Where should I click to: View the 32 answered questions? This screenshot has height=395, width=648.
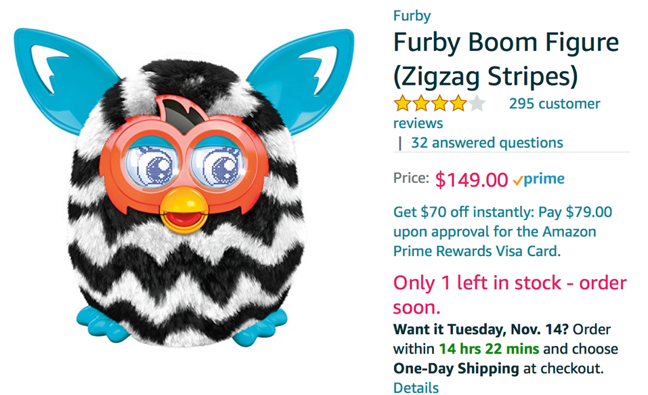(x=487, y=143)
